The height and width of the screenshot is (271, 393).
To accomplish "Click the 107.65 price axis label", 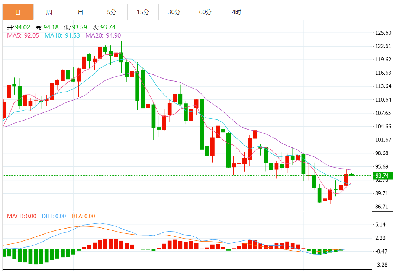I will click(383, 113).
